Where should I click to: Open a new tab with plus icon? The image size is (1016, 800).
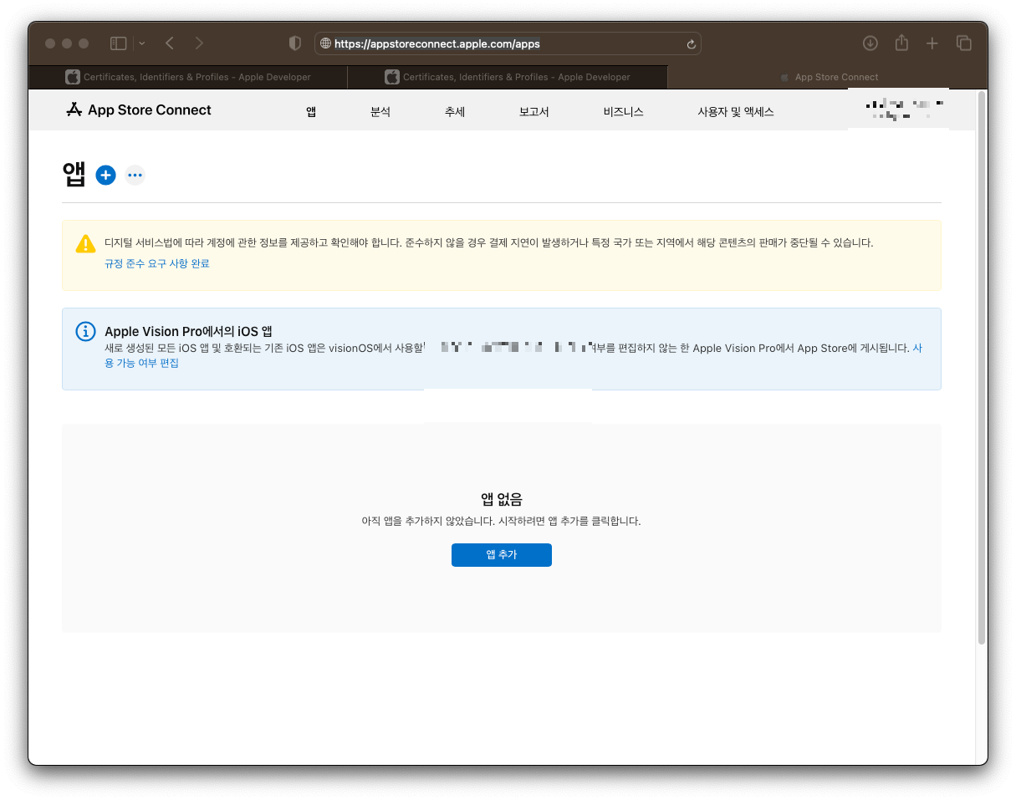(932, 43)
